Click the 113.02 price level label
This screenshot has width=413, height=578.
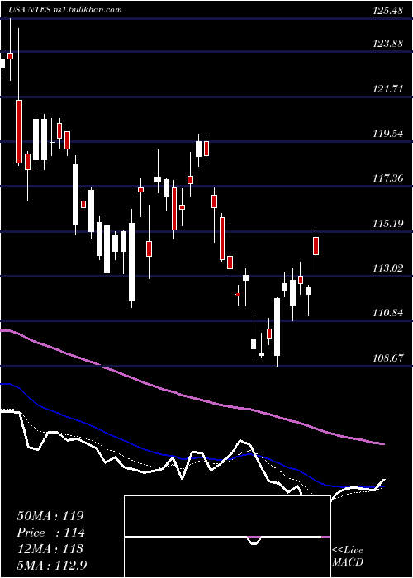coord(387,268)
